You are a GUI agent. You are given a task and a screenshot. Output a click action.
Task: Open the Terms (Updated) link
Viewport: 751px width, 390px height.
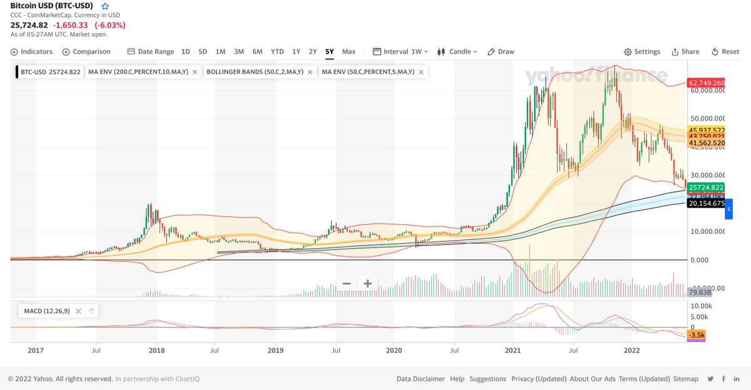pyautogui.click(x=645, y=379)
